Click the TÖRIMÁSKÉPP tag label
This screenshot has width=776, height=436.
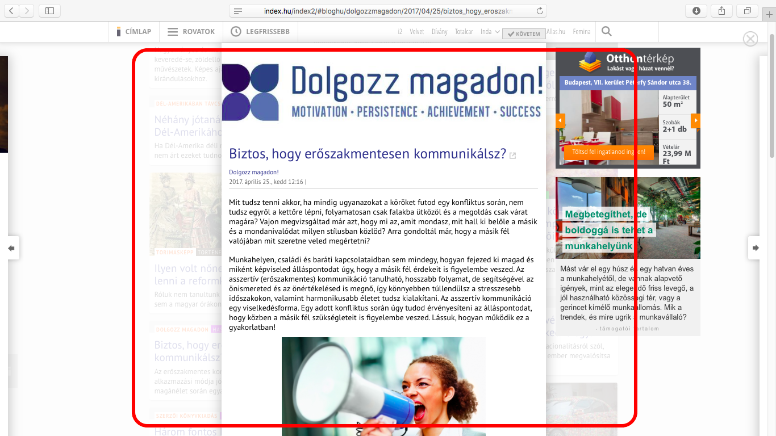click(175, 251)
